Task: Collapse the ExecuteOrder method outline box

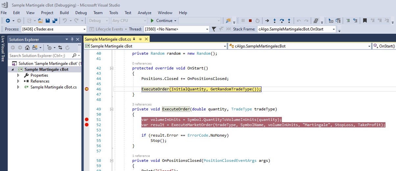Action: pos(111,109)
